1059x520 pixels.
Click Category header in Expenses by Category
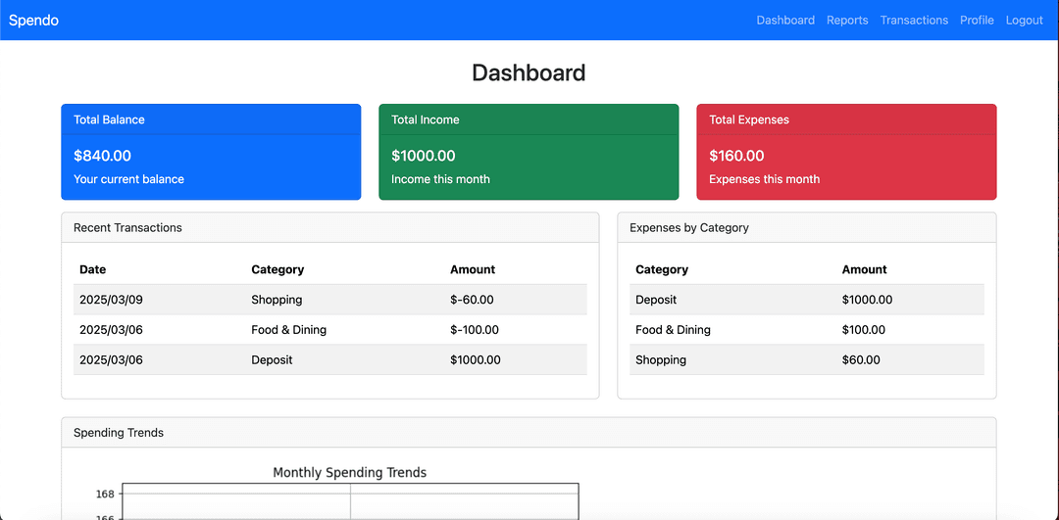(662, 269)
